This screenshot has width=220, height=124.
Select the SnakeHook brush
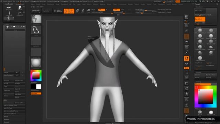211,48
